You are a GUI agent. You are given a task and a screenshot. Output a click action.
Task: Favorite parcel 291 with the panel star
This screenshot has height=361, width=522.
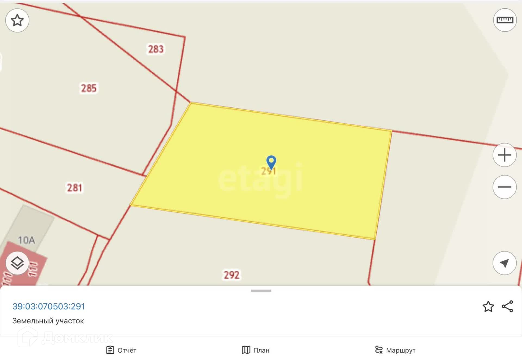(488, 306)
